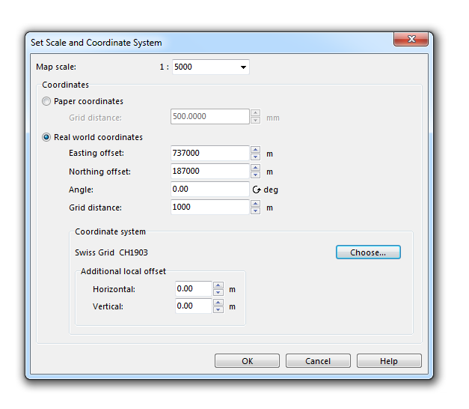
Task: Decrease Northing offset with down arrow
Action: [x=255, y=175]
